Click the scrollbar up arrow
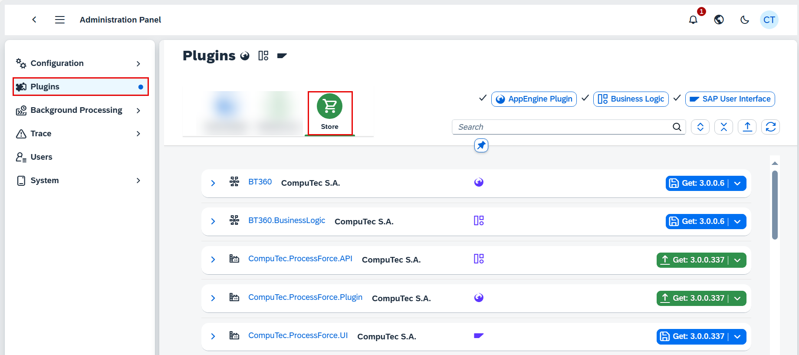 click(x=775, y=163)
